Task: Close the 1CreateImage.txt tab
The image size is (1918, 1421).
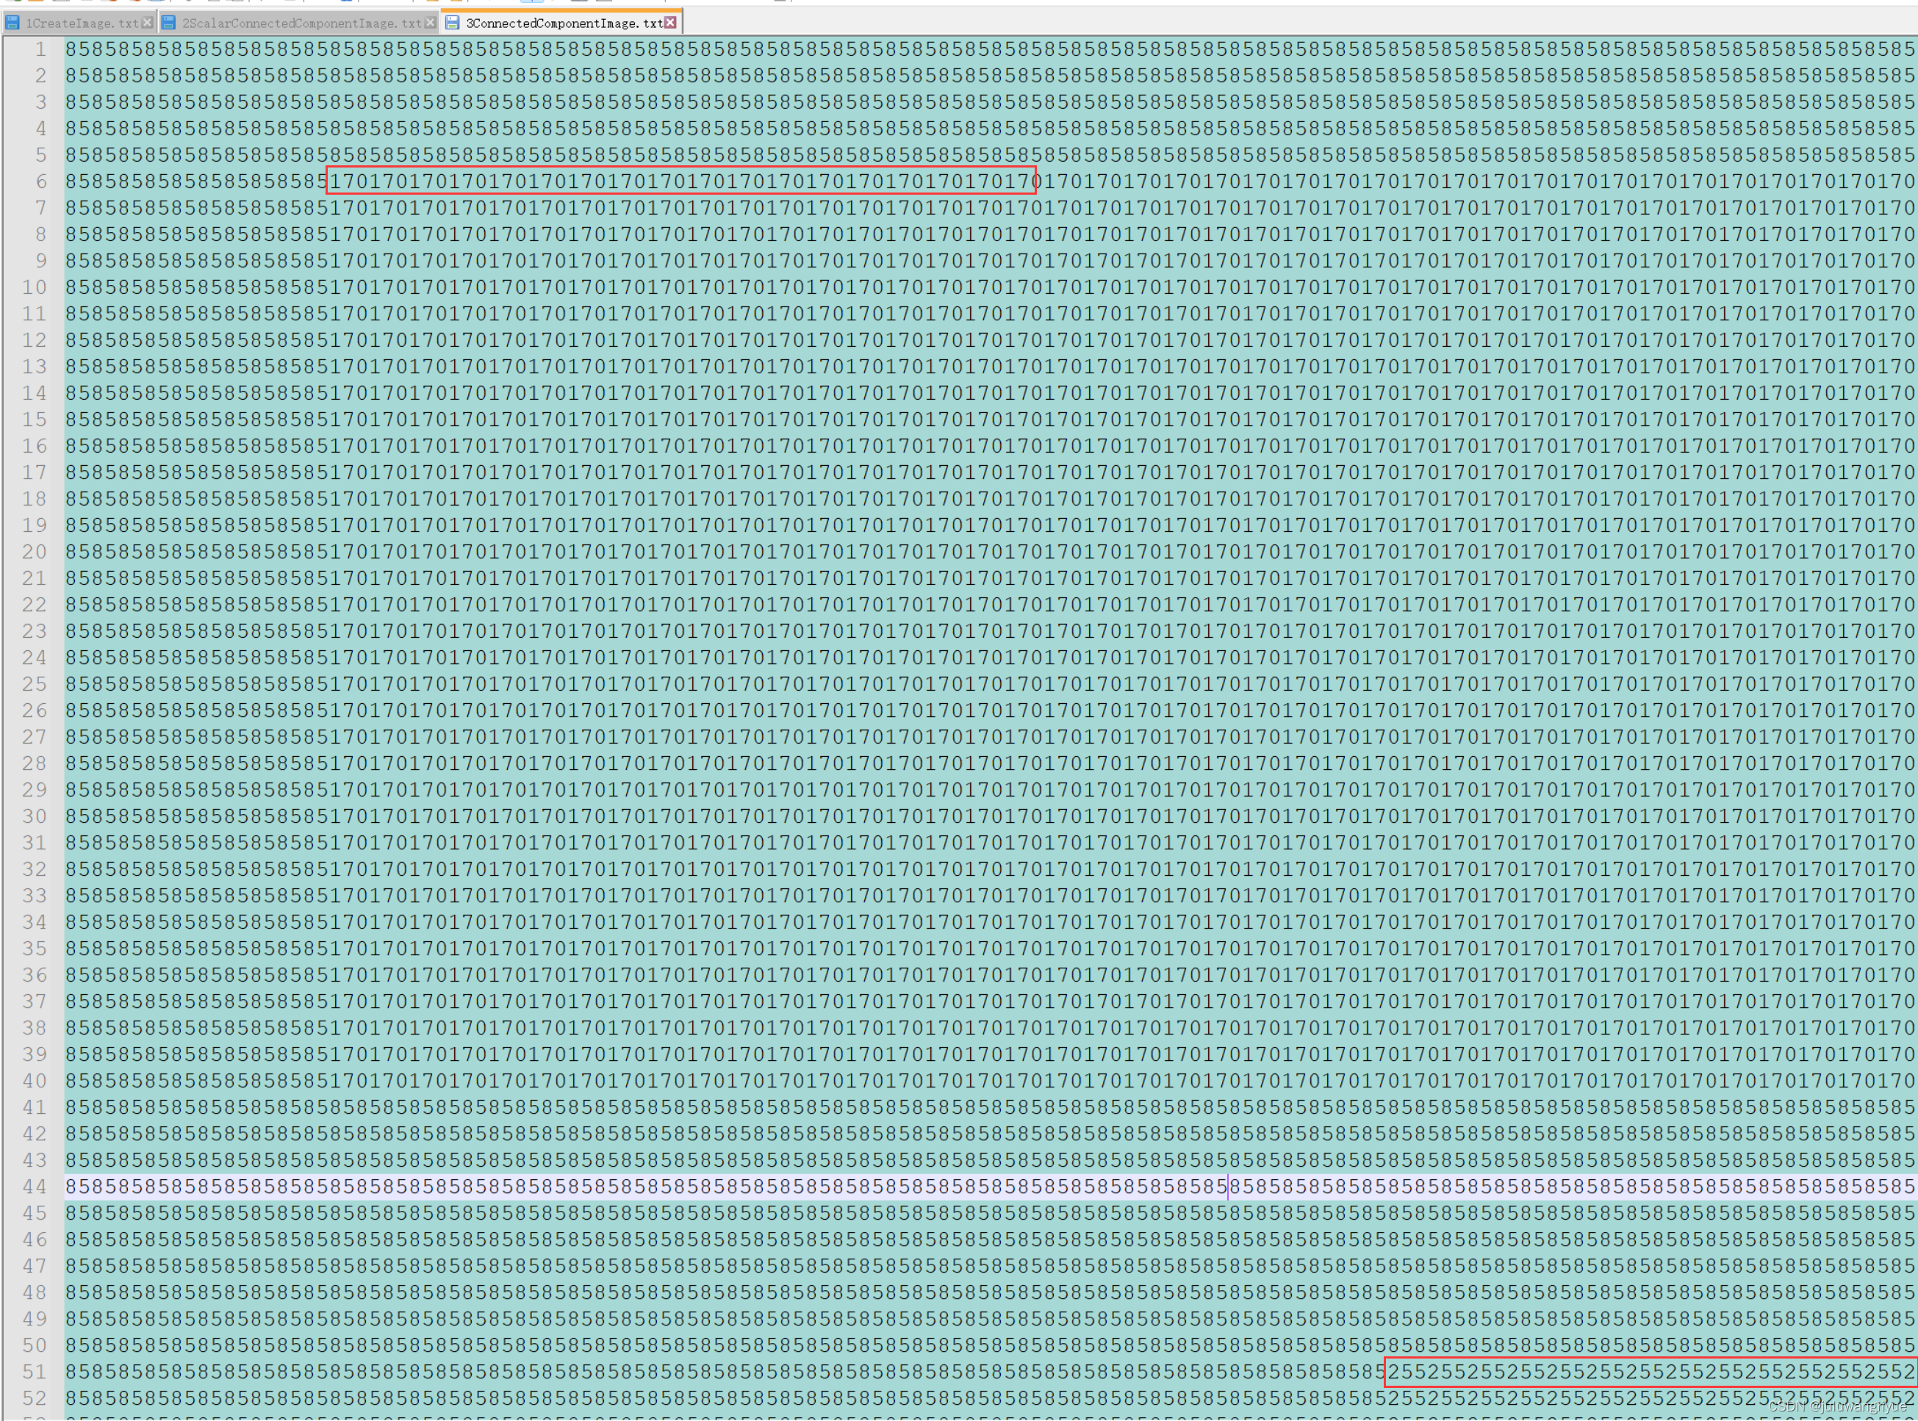Action: [x=148, y=22]
